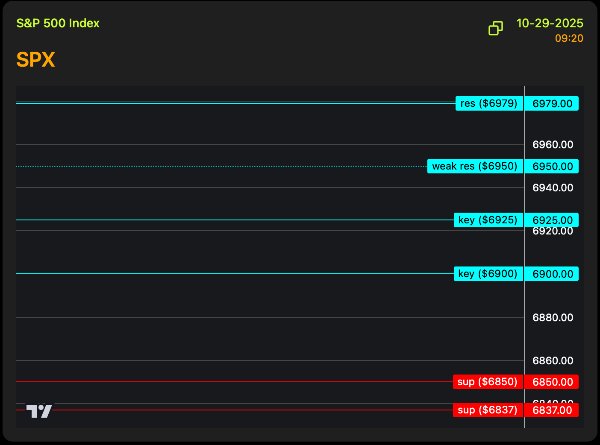Select the res ($6979) level label
600x445 pixels.
click(489, 103)
